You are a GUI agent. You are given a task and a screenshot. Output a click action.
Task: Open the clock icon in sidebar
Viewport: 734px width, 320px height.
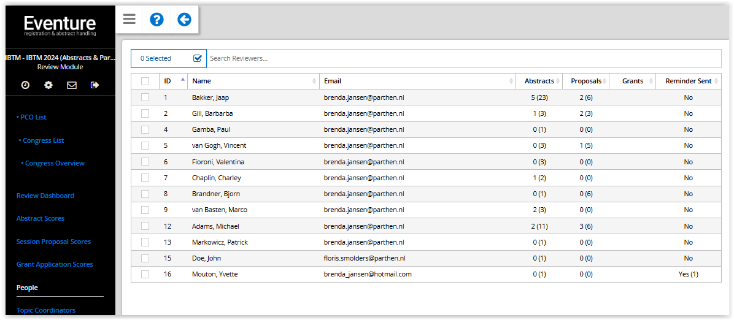pos(25,85)
